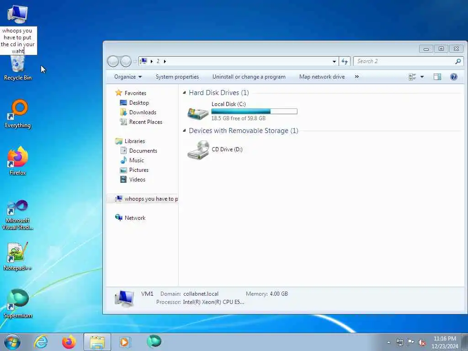This screenshot has width=468, height=351.
Task: Click the Forward navigation button in Explorer
Action: point(126,61)
